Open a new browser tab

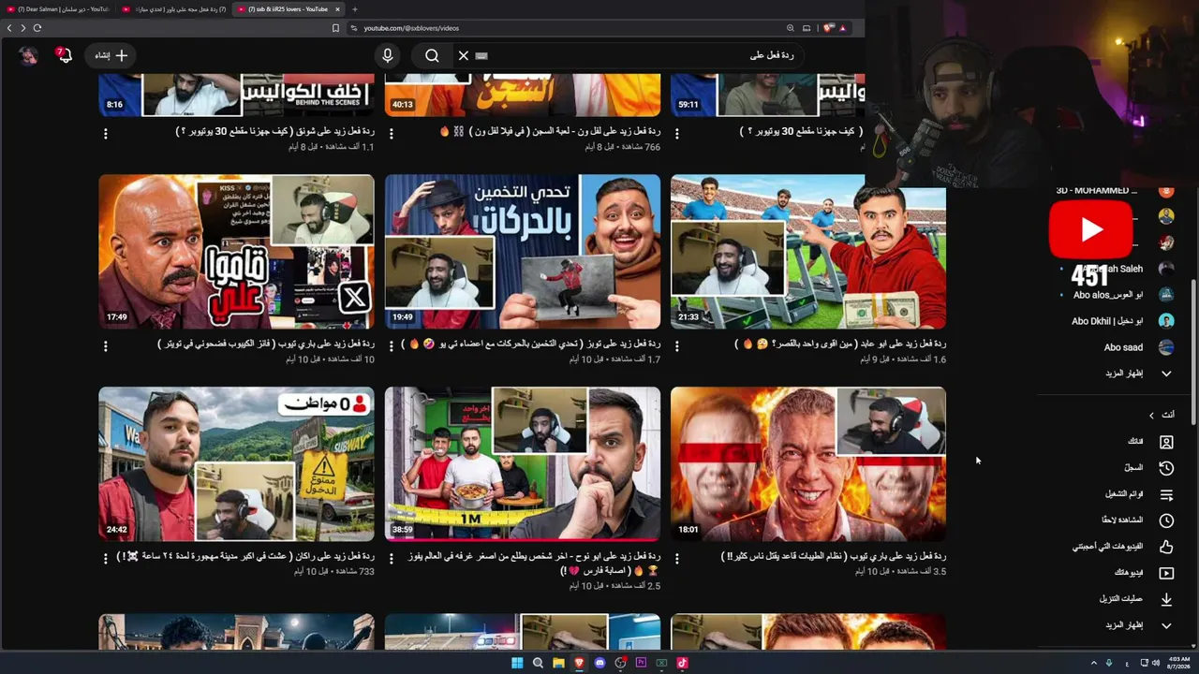click(354, 9)
